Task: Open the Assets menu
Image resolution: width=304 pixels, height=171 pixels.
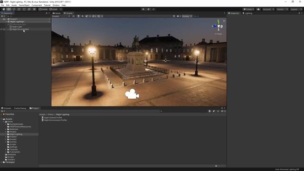Action: (x=14, y=5)
